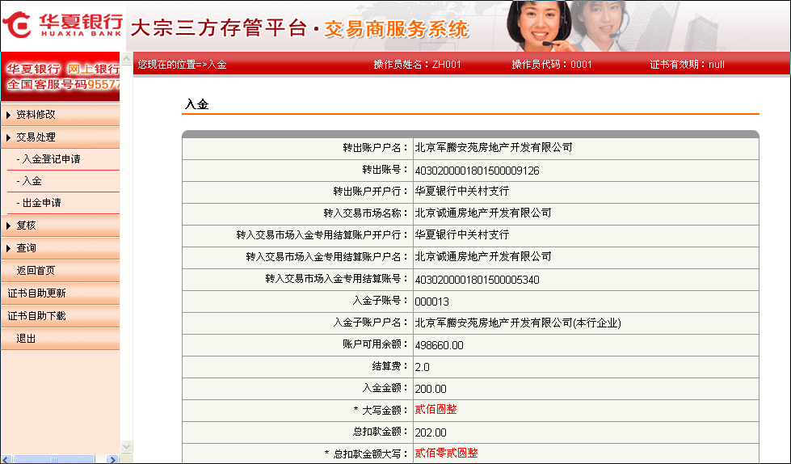Click the 入金 page heading
The image size is (791, 464).
[197, 104]
